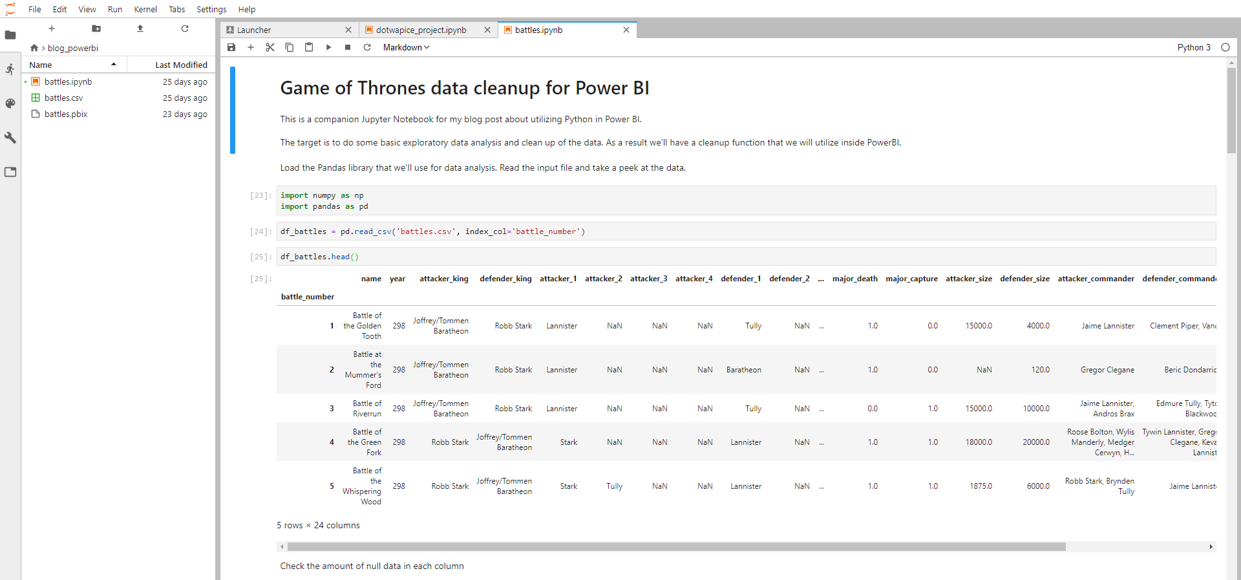Click the battle_number index header
1241x580 pixels.
(308, 297)
